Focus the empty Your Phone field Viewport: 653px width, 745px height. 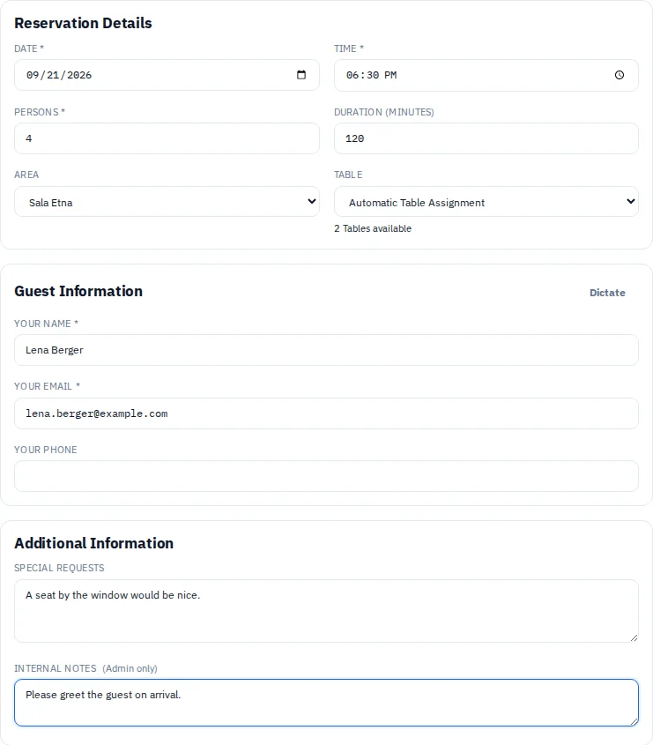click(326, 476)
